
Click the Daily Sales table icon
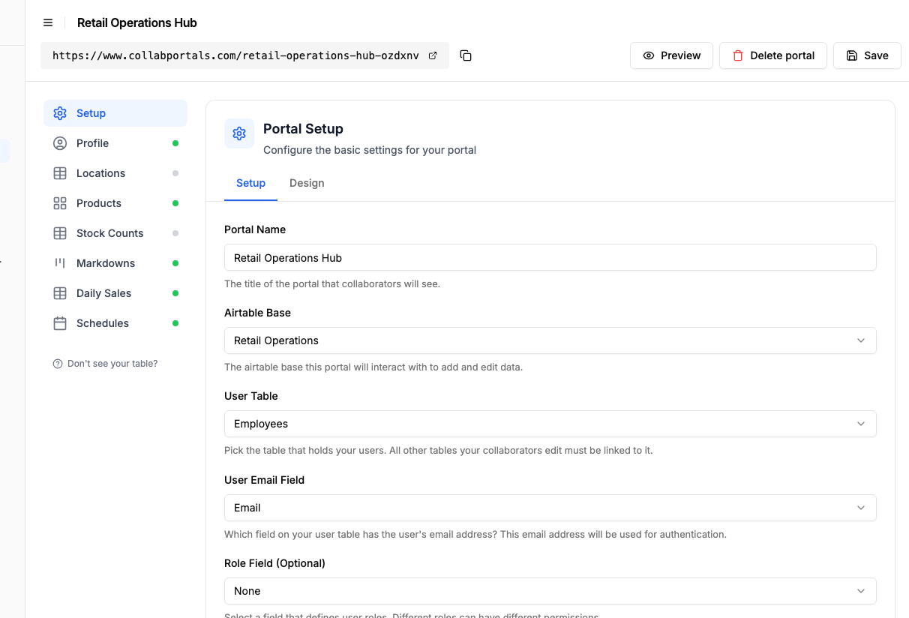[60, 293]
